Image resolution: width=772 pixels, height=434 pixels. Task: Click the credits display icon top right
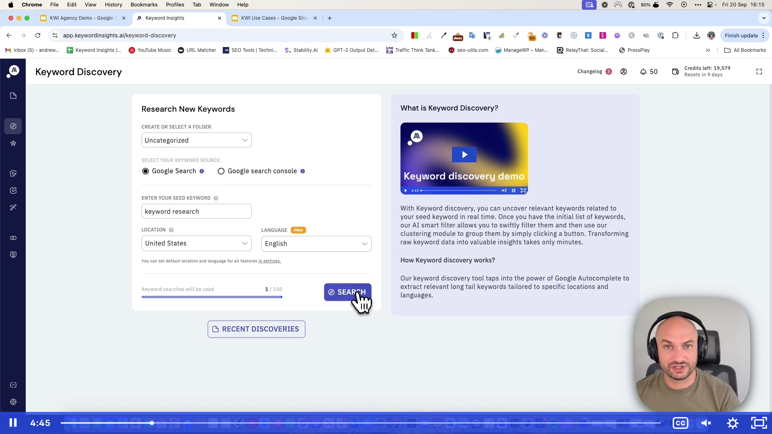coord(675,72)
